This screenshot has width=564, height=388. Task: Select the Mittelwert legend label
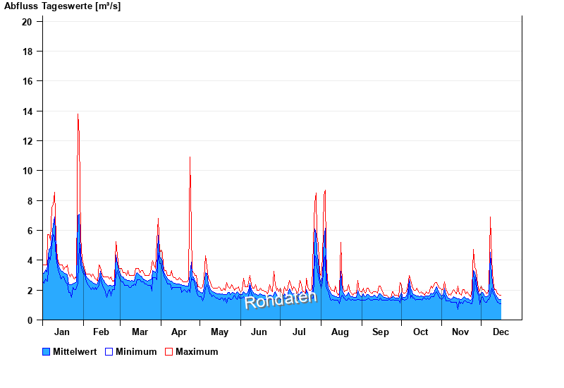(75, 352)
